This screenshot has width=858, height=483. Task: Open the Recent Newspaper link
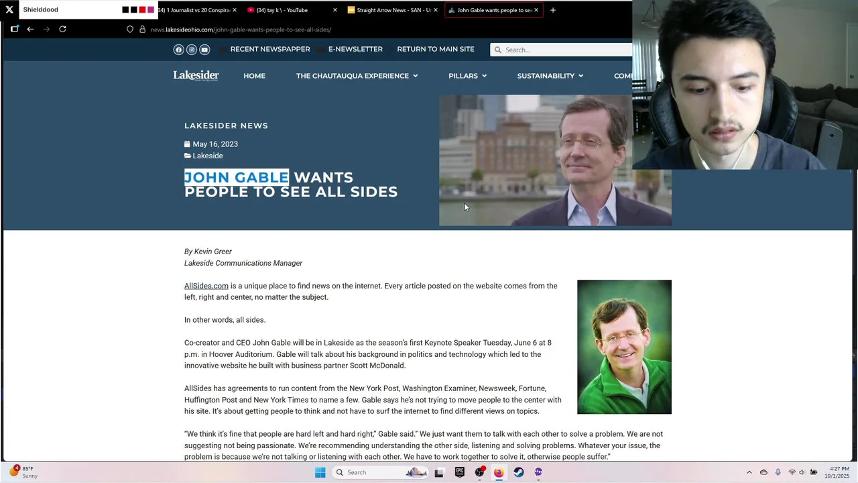click(x=270, y=49)
